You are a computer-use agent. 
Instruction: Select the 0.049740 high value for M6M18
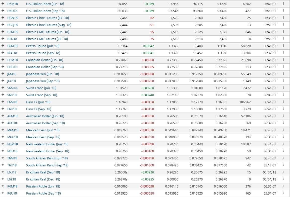196,130
